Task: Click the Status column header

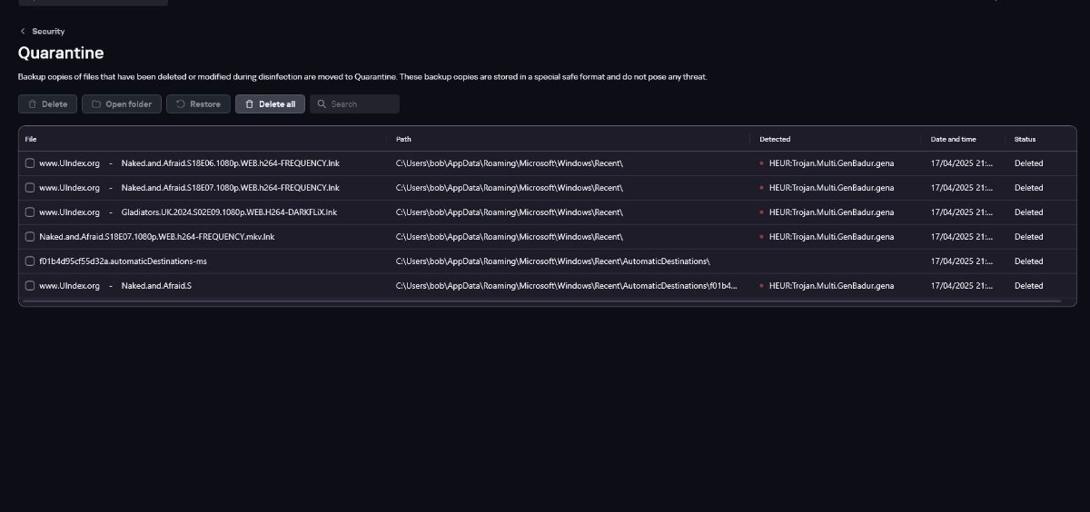Action: pos(1025,139)
